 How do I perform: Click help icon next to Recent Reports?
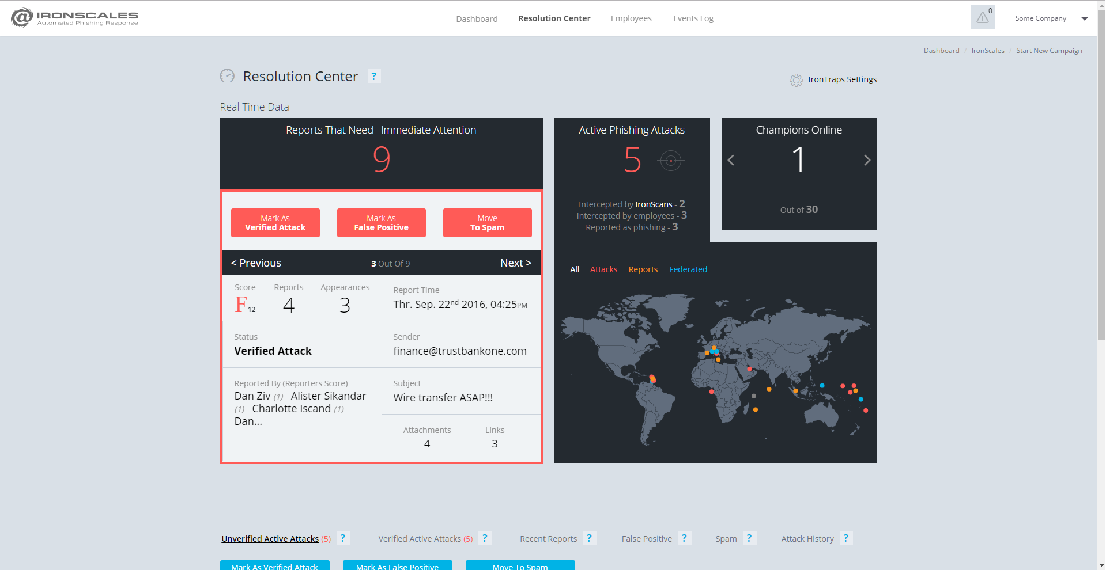589,538
